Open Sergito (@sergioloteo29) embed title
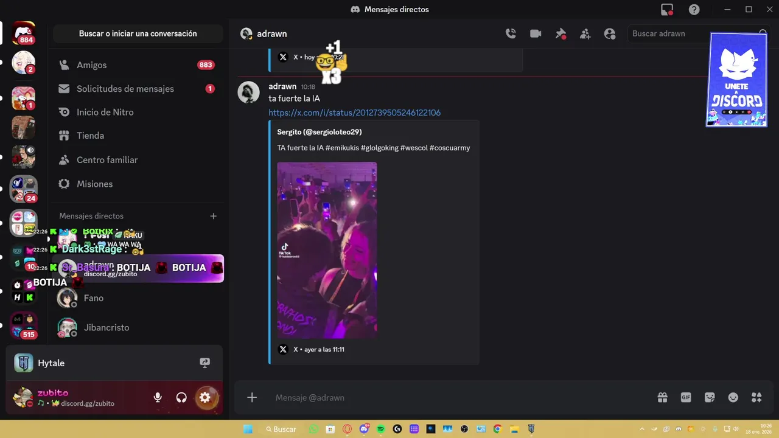The image size is (779, 438). 320,132
